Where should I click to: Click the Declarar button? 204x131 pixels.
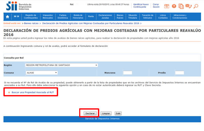tap(90, 113)
